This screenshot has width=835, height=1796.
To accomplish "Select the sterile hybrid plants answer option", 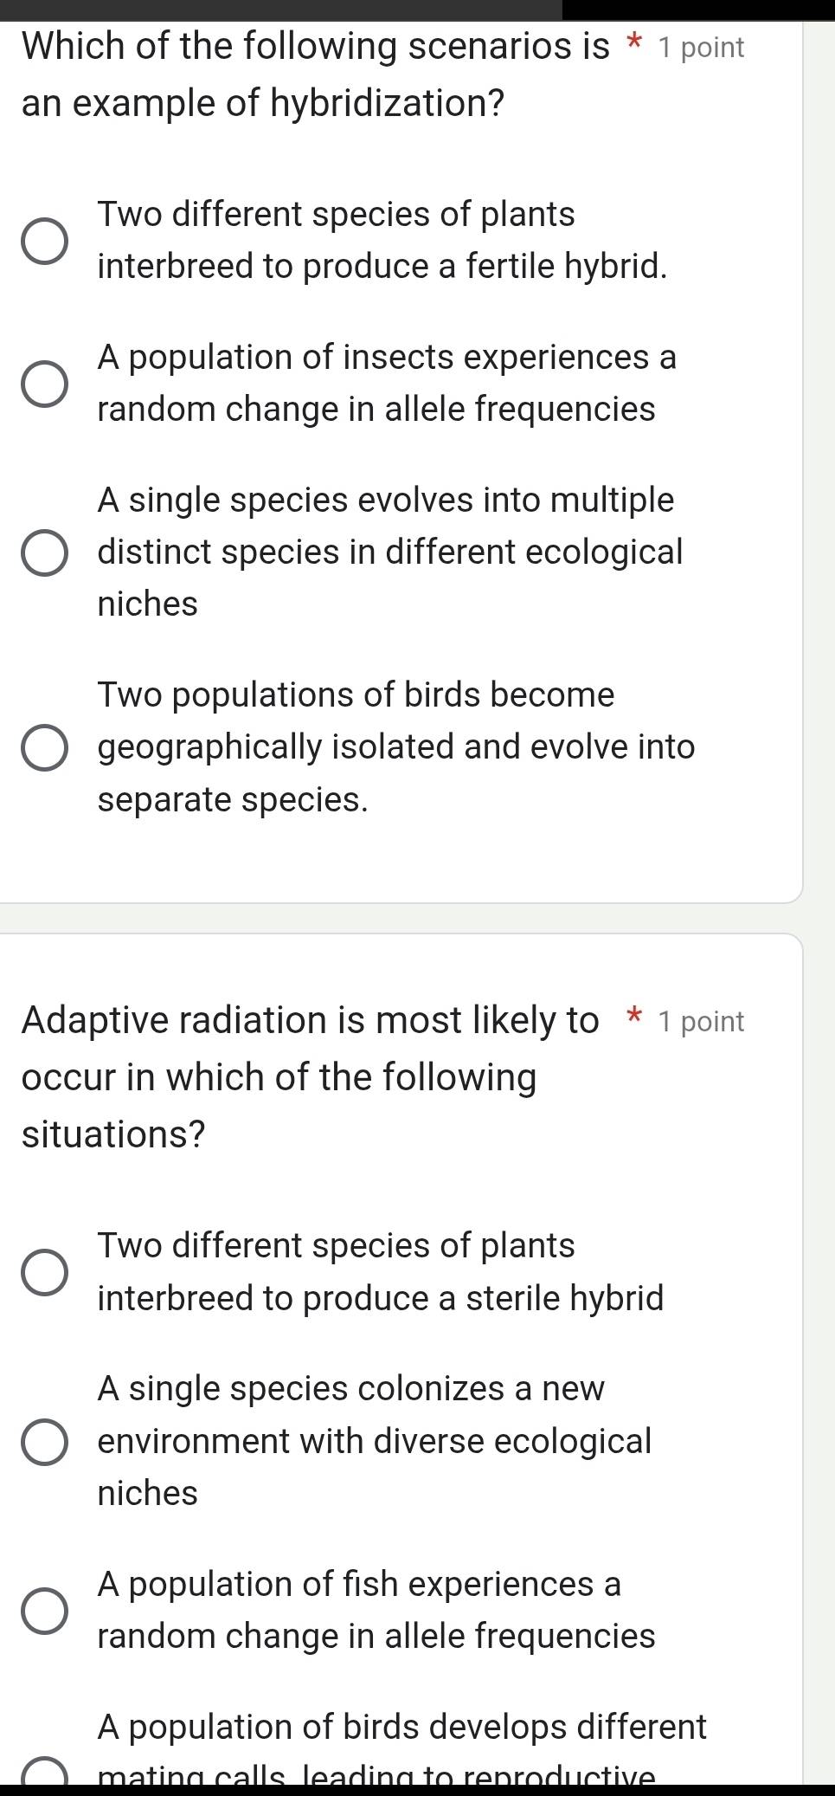I will click(45, 1273).
